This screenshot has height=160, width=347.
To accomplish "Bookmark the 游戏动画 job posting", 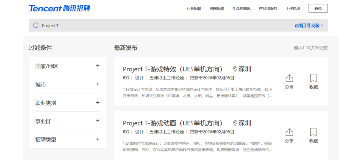I will [313, 132].
